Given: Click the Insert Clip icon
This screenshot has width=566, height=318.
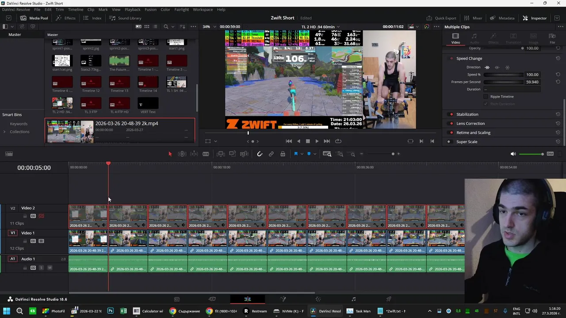Looking at the screenshot, I should pos(220,154).
